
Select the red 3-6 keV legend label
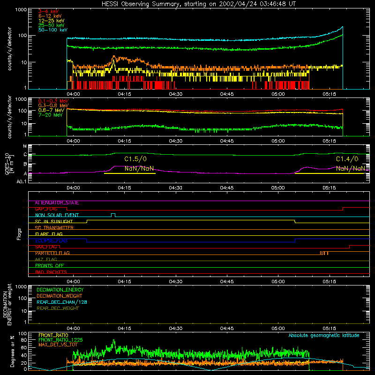(49, 11)
